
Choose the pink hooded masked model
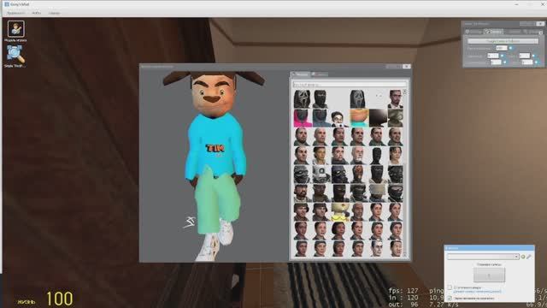[x=302, y=118]
